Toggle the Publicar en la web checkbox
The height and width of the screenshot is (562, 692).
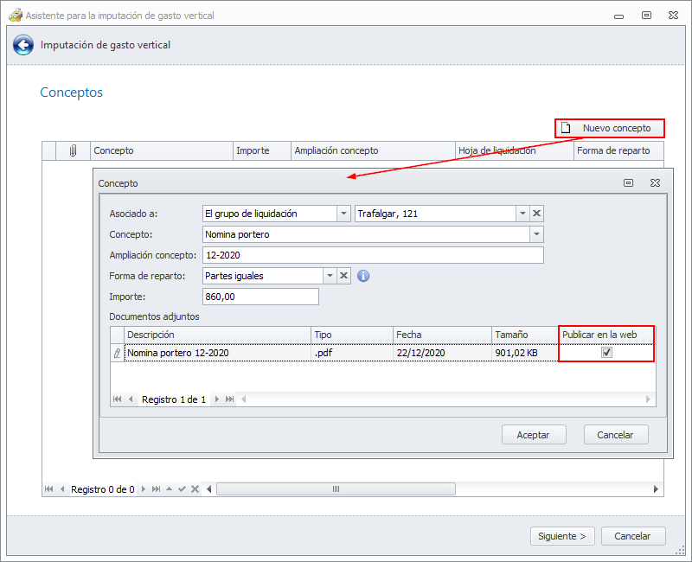coord(607,352)
